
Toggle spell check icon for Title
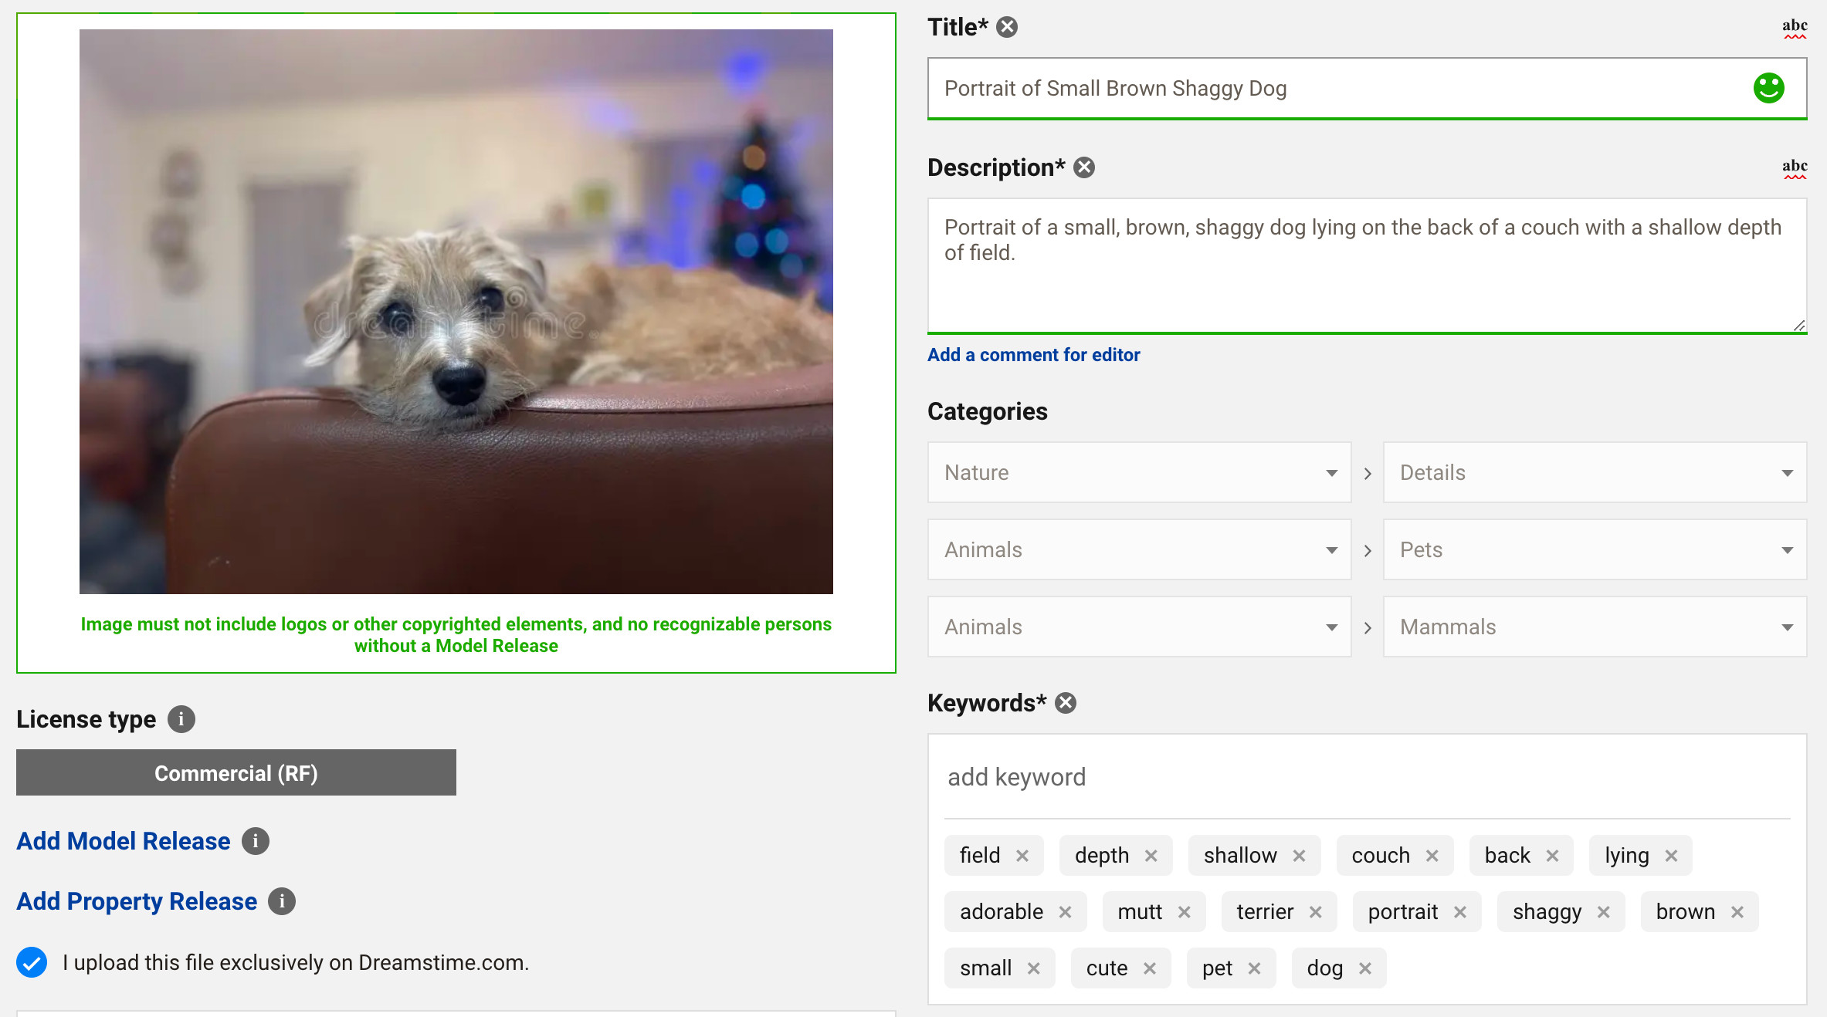click(1795, 28)
